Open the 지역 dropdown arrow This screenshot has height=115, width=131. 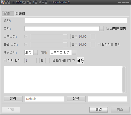101,29
